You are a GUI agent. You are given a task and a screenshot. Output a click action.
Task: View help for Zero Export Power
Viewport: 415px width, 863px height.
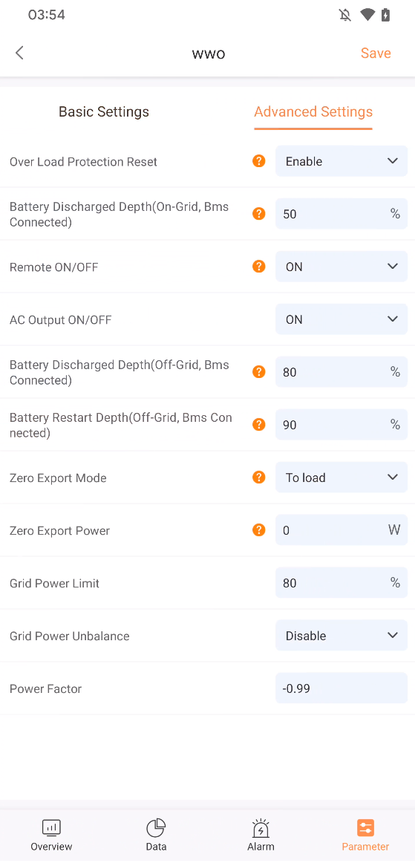pyautogui.click(x=258, y=530)
